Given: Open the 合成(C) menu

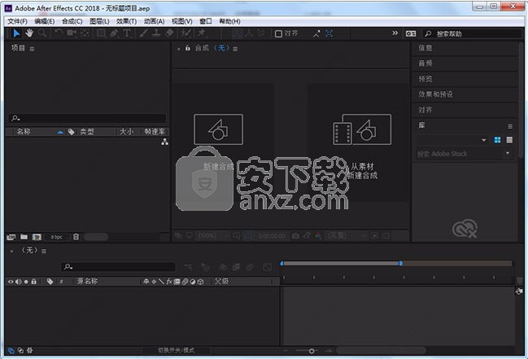Looking at the screenshot, I should pos(72,22).
